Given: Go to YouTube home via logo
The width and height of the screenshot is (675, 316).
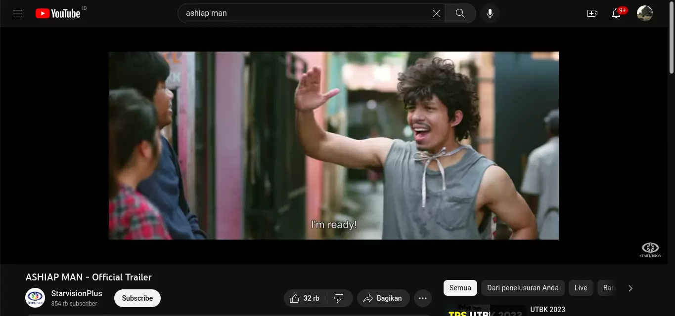Looking at the screenshot, I should [x=58, y=13].
